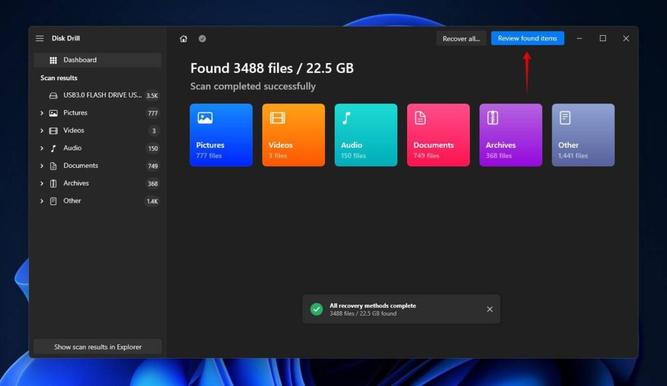Select the Documents category card
667x386 pixels.
click(x=438, y=134)
